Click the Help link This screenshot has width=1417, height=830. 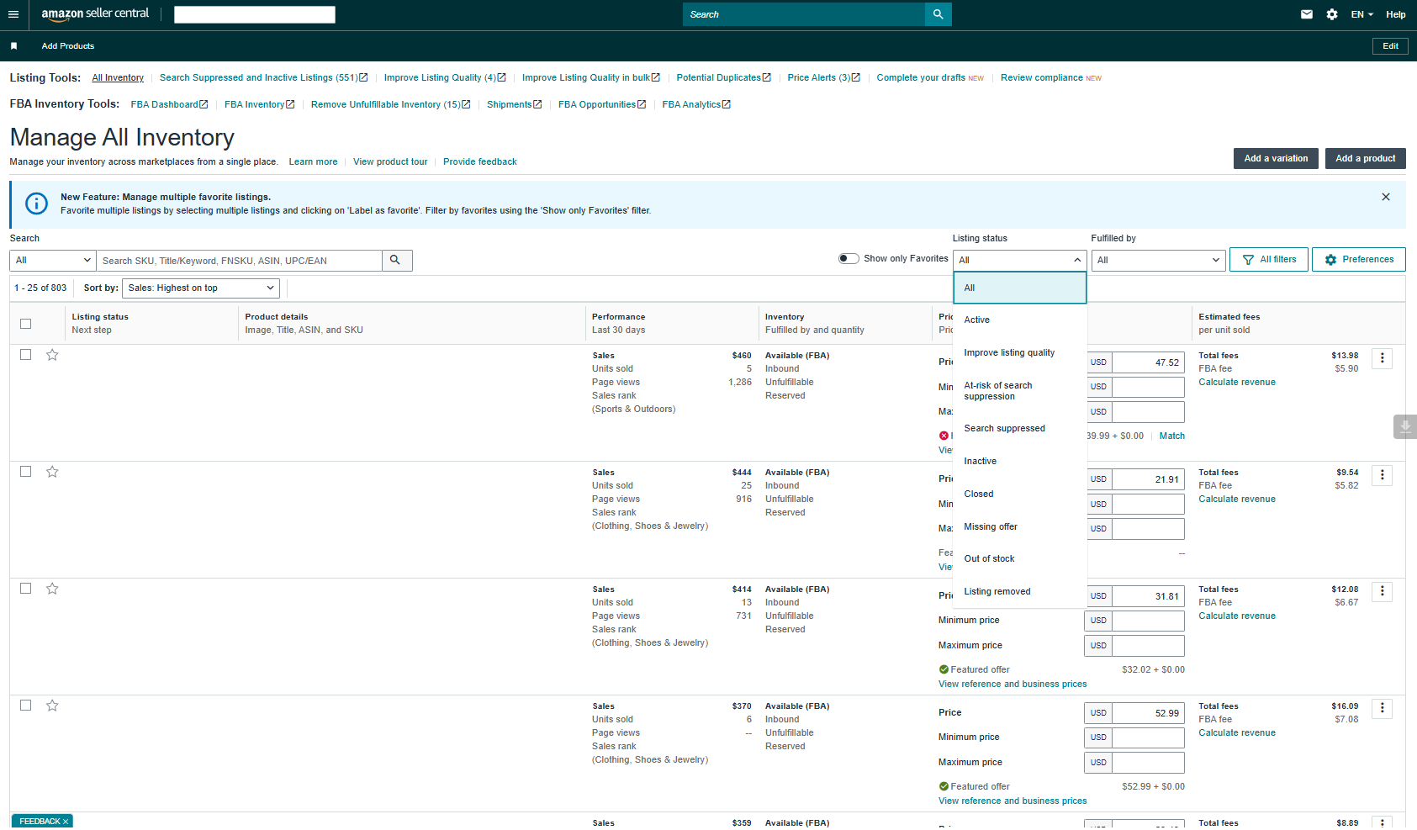[x=1396, y=14]
